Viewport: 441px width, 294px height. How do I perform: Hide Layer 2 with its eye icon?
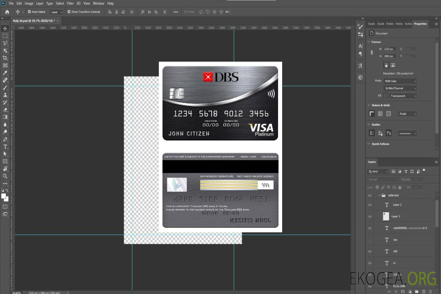pos(370,205)
